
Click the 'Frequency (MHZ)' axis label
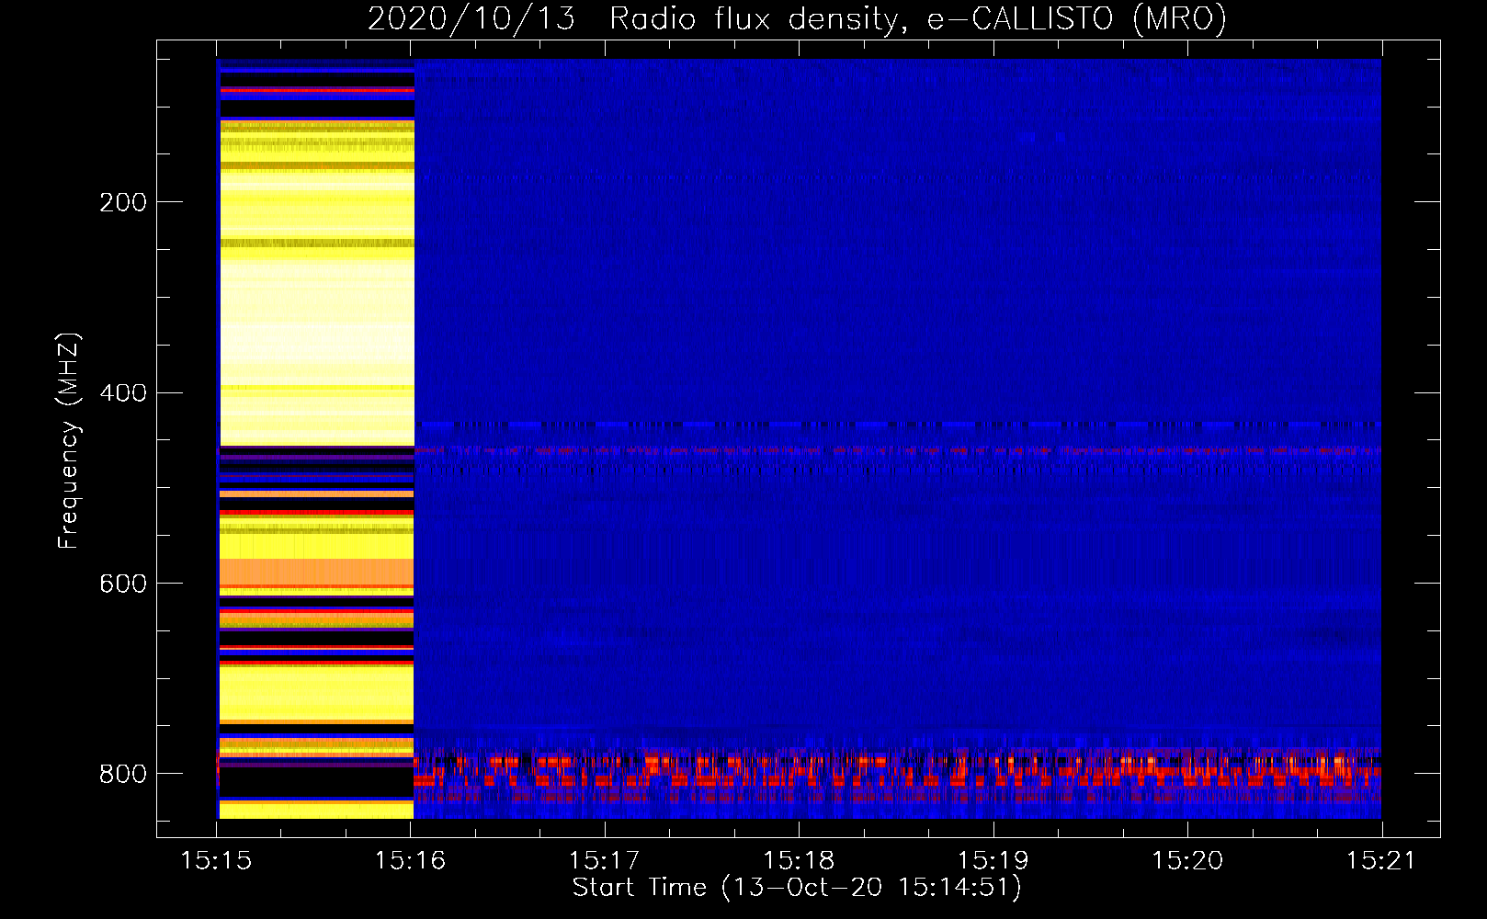coord(68,441)
